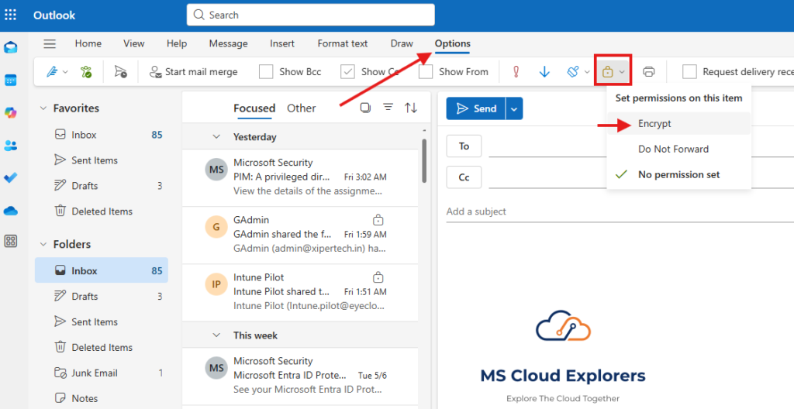Set high importance with the red exclamation icon

tap(516, 72)
